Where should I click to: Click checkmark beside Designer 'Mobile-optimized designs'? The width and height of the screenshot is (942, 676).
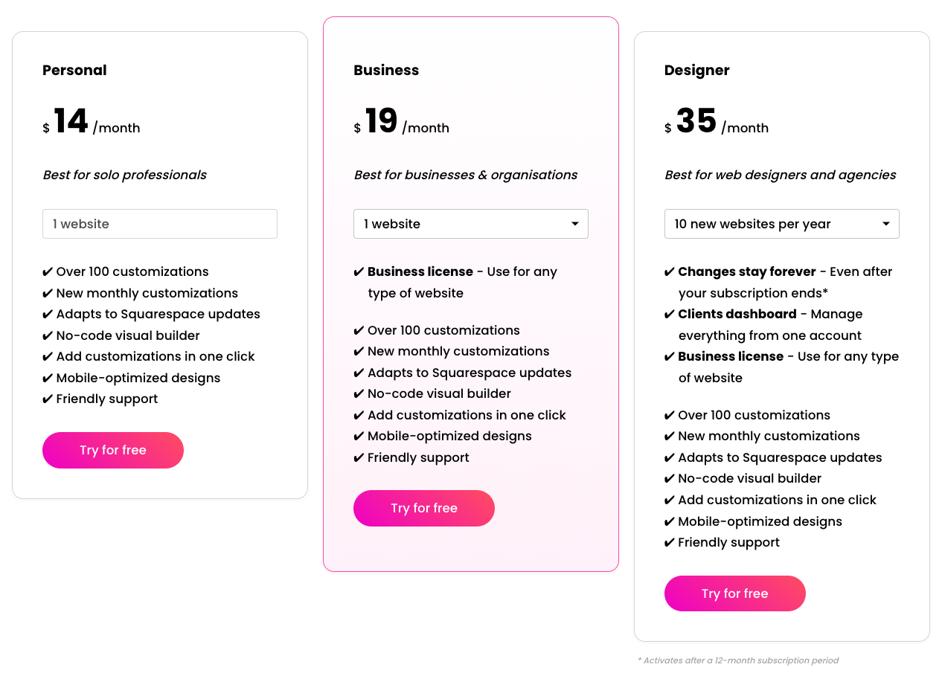[670, 522]
